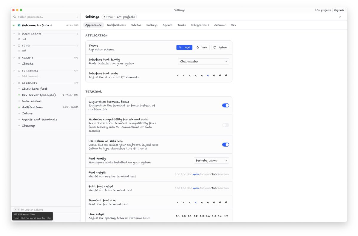Click the plus icon beside Add terminal
The width and height of the screenshot is (358, 236).
click(19, 76)
